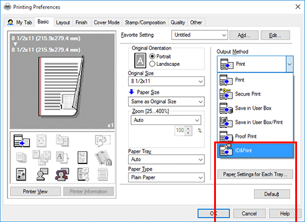305x222 pixels.
Task: Click the Edit... favorite setting button
Action: click(275, 35)
